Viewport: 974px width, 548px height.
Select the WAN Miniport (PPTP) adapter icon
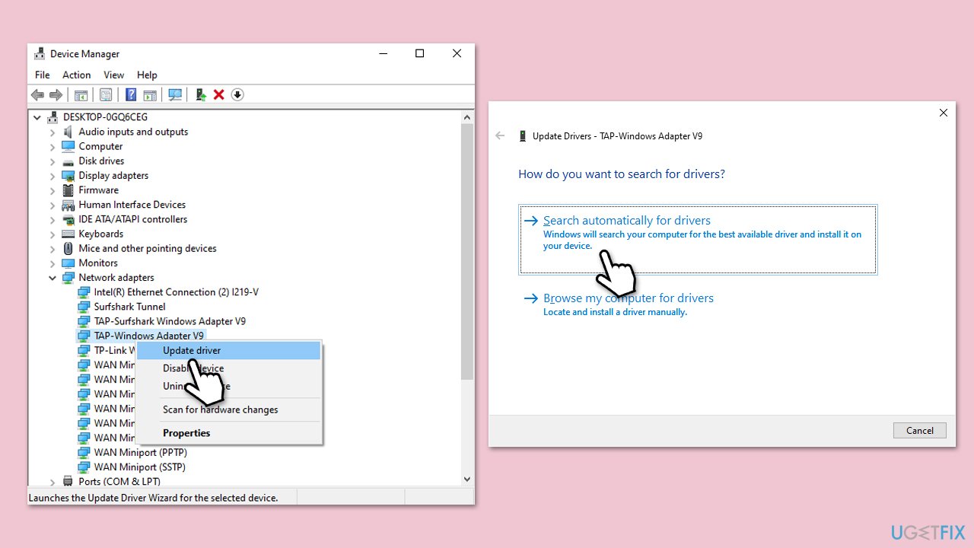point(84,452)
